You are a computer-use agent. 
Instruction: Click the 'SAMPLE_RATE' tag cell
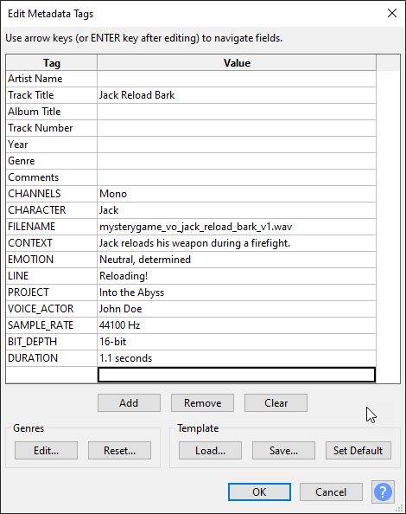51,325
